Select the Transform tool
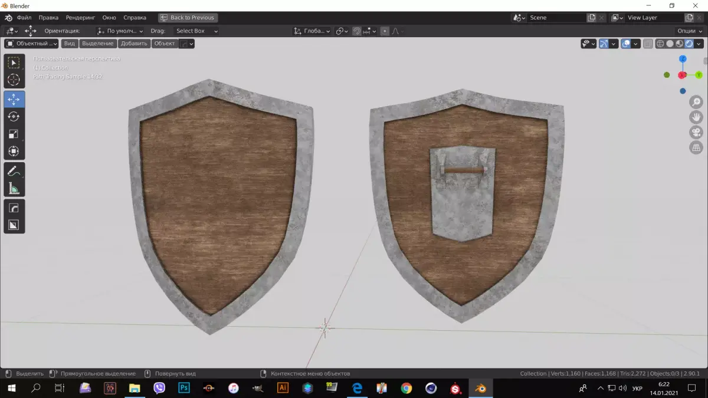Viewport: 708px width, 398px height. [14, 151]
